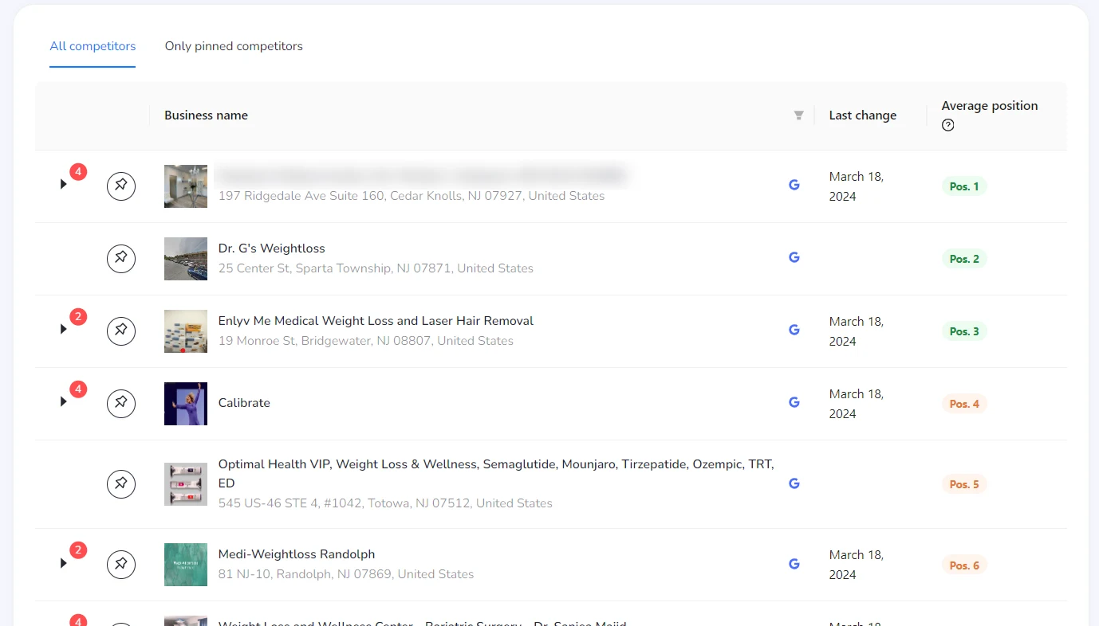The height and width of the screenshot is (626, 1099).
Task: Pin Enlyv Me Medical Weight Loss competitor
Action: [x=121, y=331]
